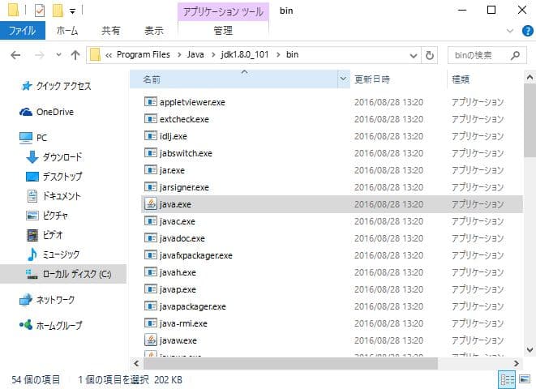Image resolution: width=536 pixels, height=389 pixels.
Task: Click the search magnifier icon
Action: [x=515, y=55]
